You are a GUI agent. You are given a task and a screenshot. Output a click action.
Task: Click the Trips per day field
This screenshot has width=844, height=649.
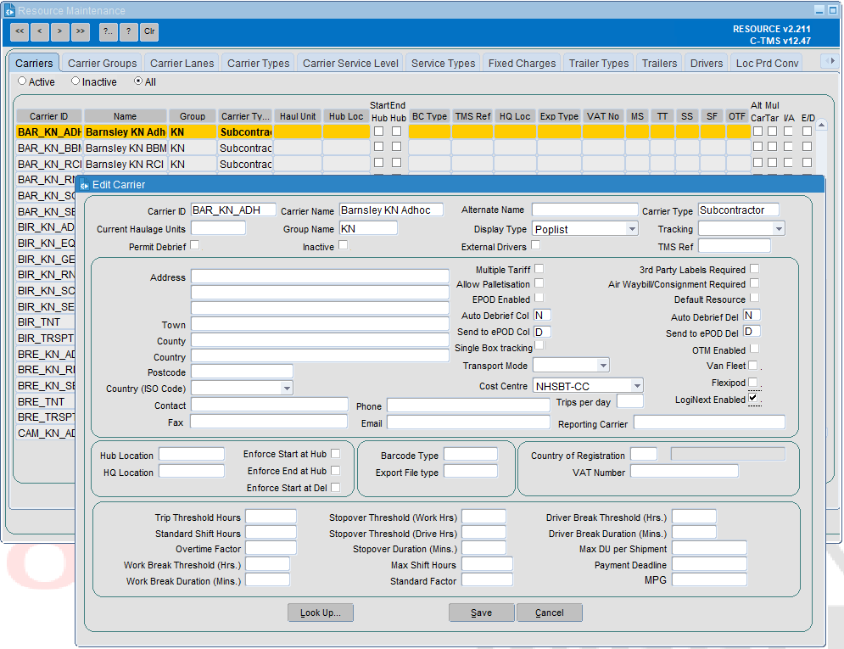pos(629,401)
